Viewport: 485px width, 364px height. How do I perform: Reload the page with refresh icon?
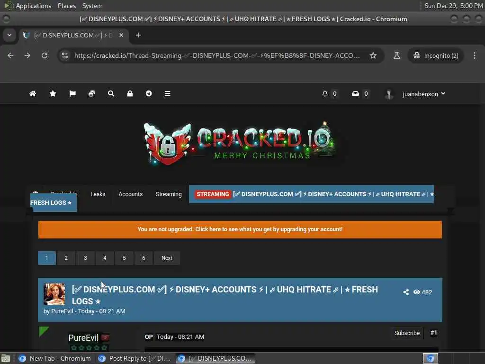pos(45,55)
